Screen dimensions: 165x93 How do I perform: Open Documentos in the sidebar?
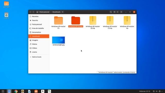coord(39,32)
